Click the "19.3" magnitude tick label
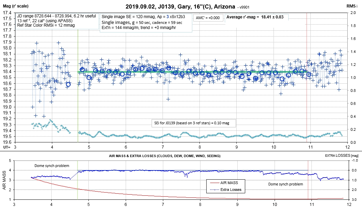 click(7, 125)
